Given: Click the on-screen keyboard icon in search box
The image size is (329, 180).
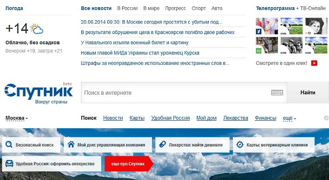Looking at the screenshot, I should (x=277, y=93).
